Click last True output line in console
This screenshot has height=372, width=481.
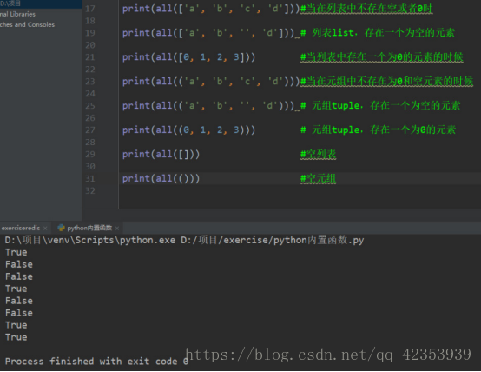[x=16, y=337]
